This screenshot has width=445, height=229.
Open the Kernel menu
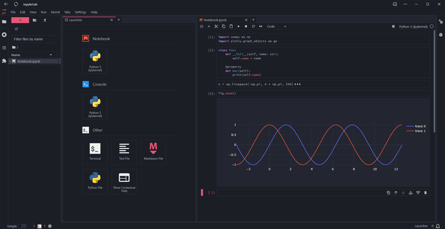click(55, 12)
